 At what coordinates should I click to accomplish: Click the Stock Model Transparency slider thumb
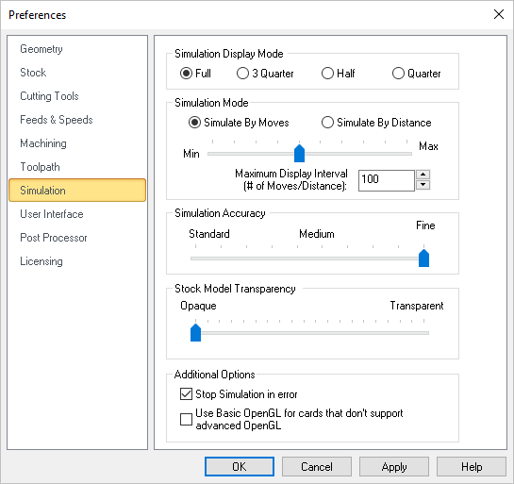click(x=196, y=332)
